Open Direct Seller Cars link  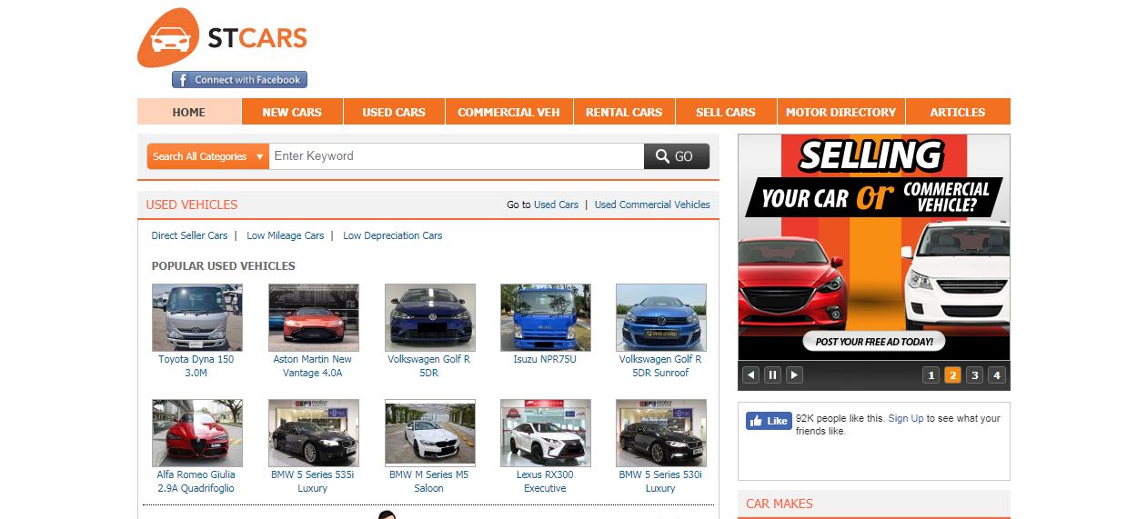189,235
